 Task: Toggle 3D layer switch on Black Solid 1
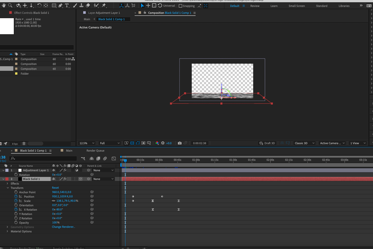tap(80, 179)
